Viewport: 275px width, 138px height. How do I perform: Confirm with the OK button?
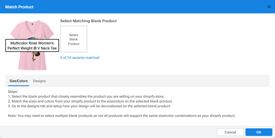259,132
